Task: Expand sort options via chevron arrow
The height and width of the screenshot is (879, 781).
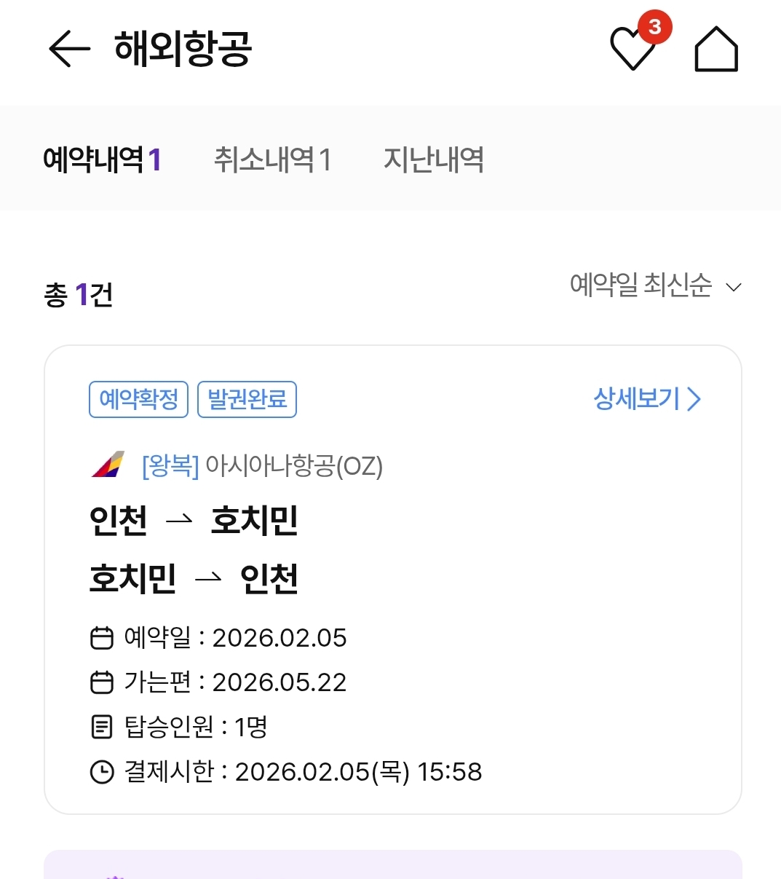Action: point(734,287)
